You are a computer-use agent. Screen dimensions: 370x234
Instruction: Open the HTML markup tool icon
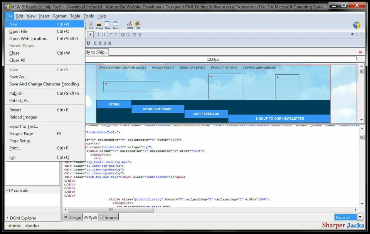tap(129, 25)
